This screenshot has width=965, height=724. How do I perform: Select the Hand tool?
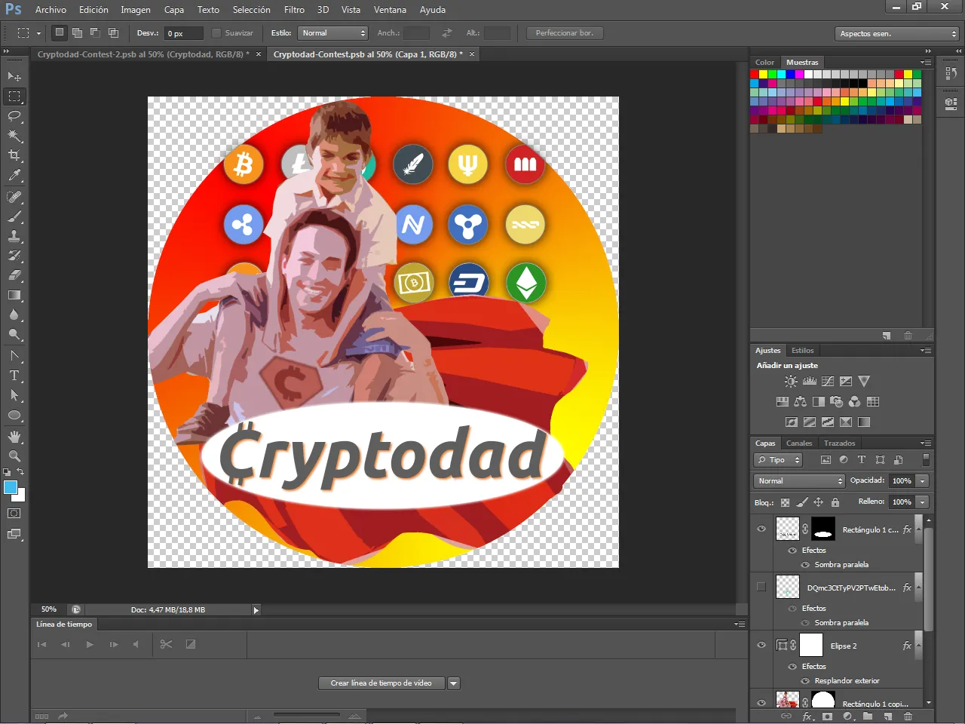[14, 437]
